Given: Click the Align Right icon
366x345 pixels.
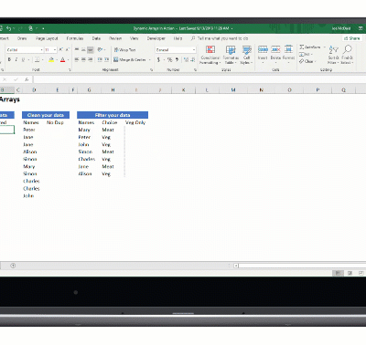Looking at the screenshot, I should click(91, 59).
